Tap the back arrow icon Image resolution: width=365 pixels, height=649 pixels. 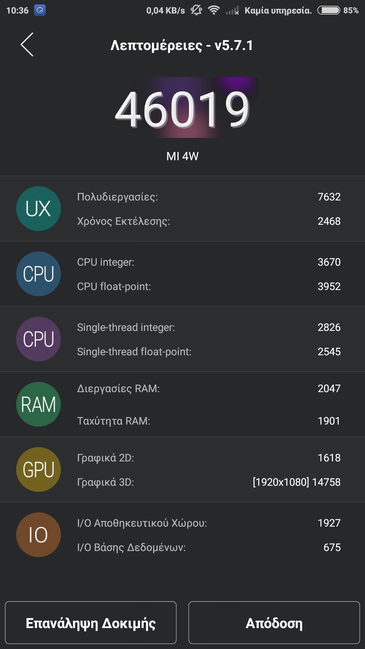click(27, 45)
